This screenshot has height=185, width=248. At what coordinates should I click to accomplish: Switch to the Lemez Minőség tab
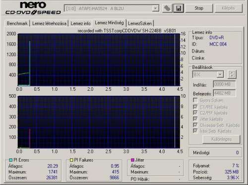tap(109, 23)
